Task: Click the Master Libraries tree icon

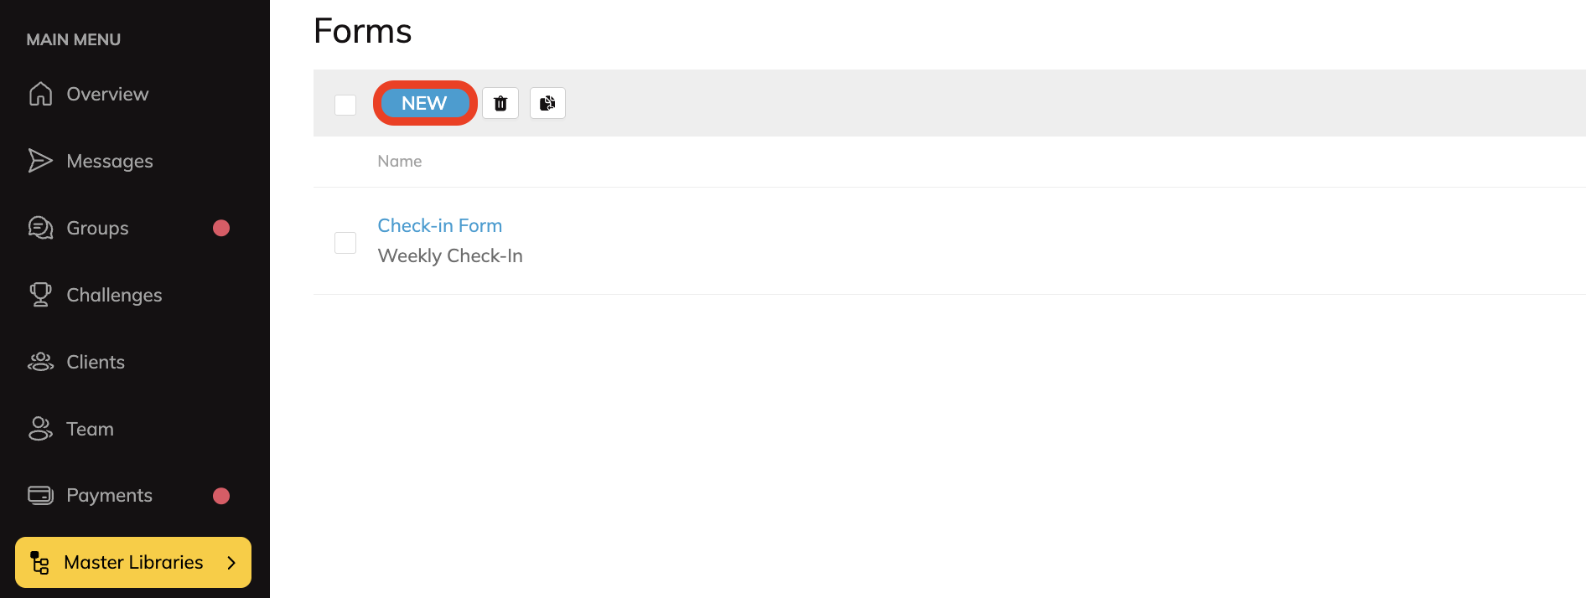Action: click(39, 562)
